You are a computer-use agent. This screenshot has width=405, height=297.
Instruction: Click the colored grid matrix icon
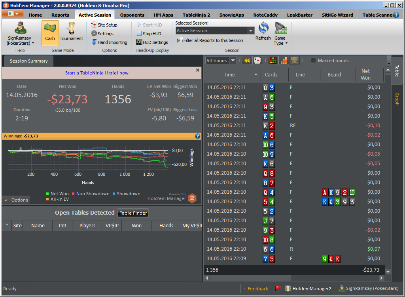(273, 61)
